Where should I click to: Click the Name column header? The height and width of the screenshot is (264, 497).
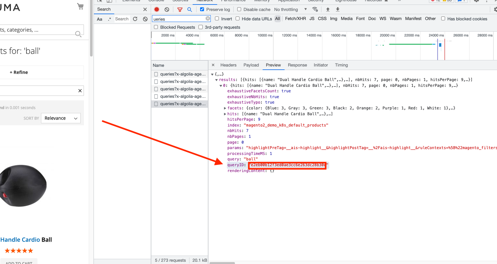click(x=179, y=65)
